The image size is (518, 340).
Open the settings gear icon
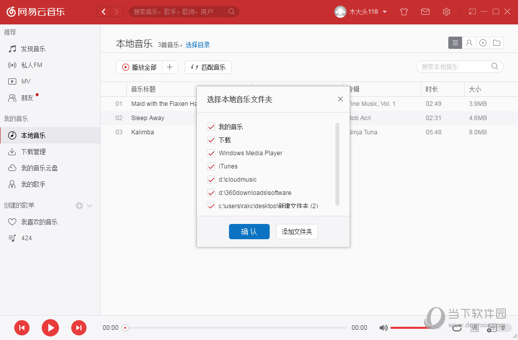pyautogui.click(x=446, y=11)
